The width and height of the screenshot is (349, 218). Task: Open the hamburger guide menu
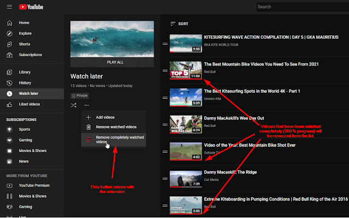click(9, 7)
